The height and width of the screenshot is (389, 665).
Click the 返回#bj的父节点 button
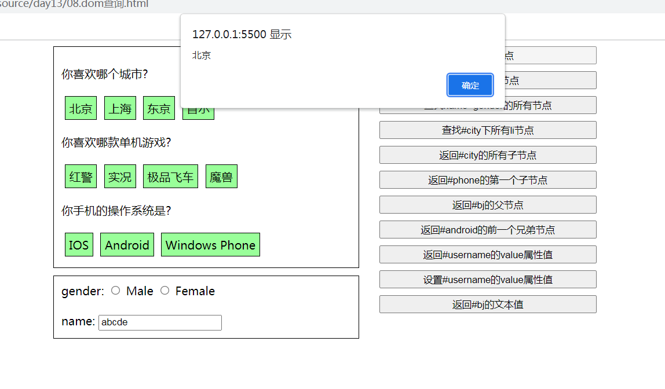tap(487, 204)
